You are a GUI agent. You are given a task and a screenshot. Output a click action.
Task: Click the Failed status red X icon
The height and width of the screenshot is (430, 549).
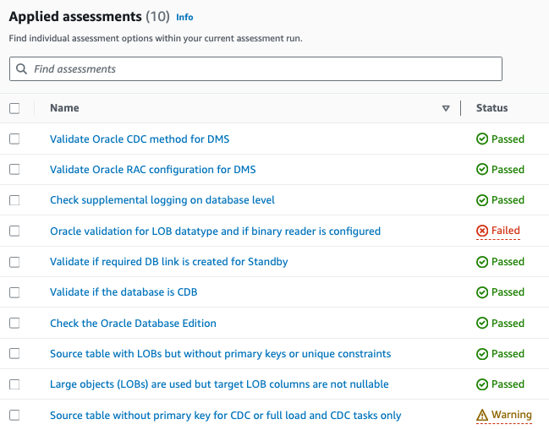(482, 231)
